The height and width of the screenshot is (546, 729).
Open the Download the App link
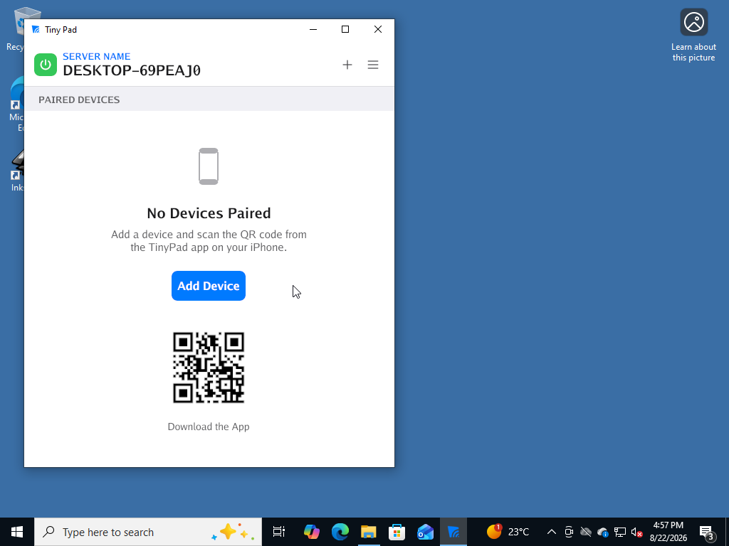click(x=209, y=427)
